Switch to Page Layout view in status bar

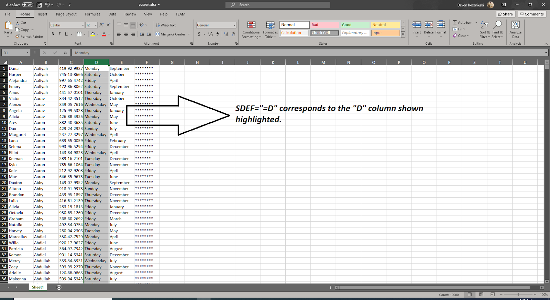[481, 295]
